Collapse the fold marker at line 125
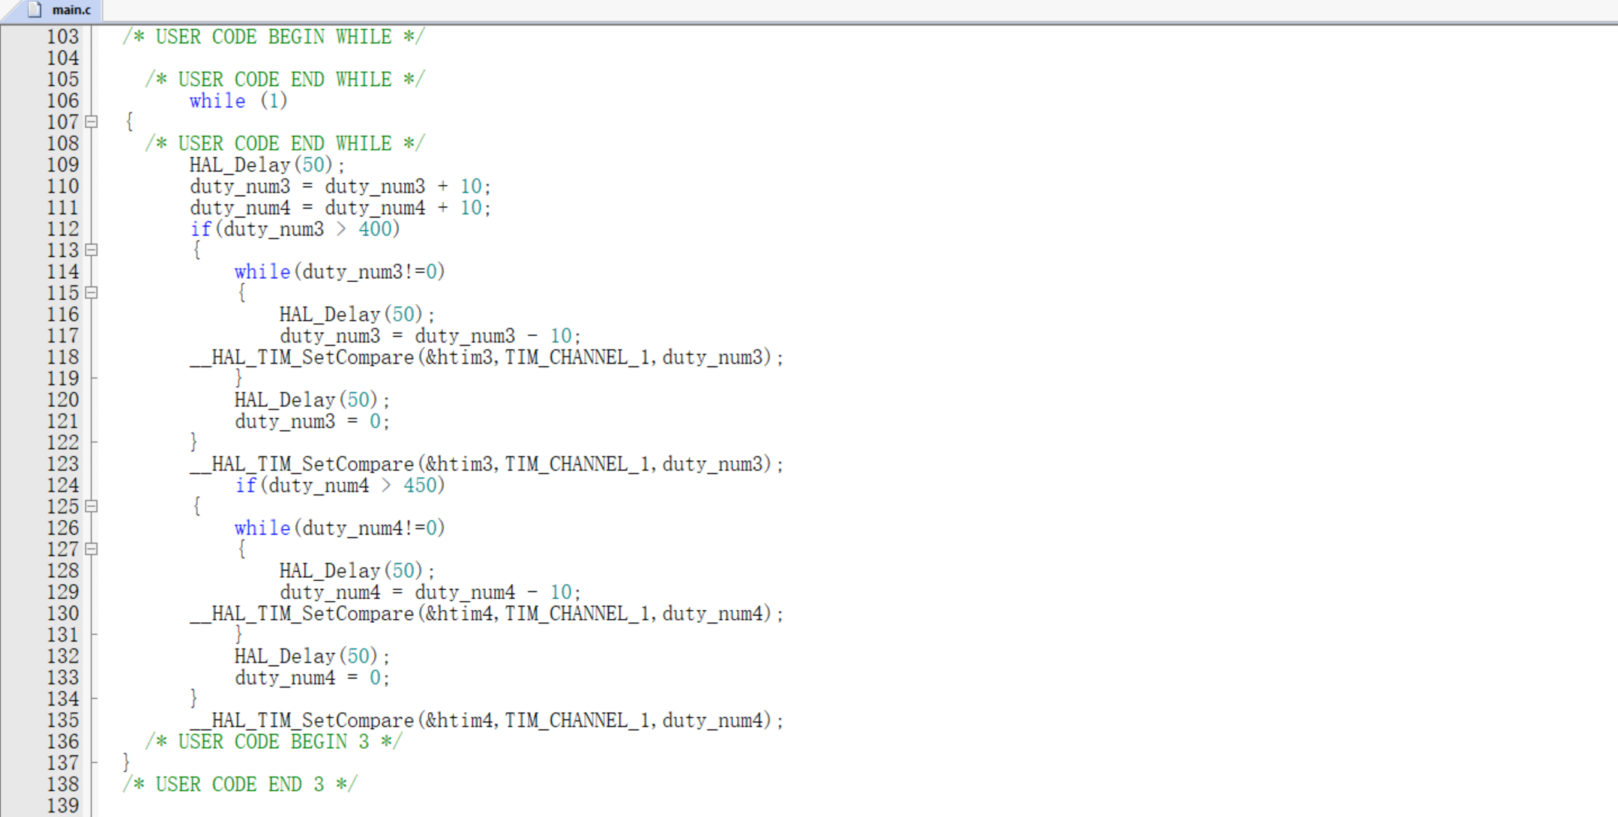 [91, 506]
